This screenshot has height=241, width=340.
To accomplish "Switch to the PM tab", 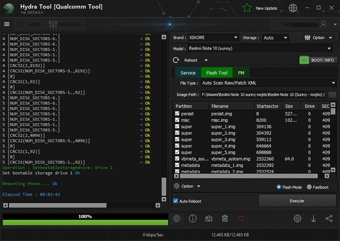I will click(241, 73).
